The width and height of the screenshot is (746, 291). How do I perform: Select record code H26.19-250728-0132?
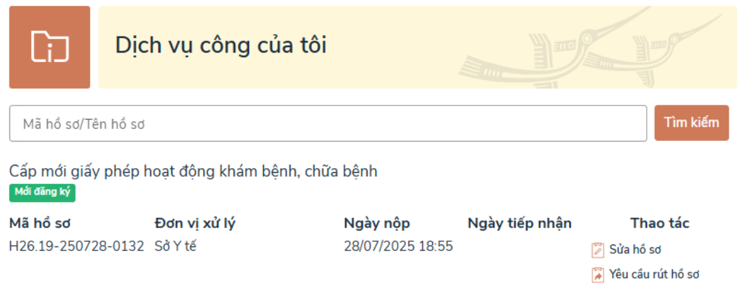point(77,246)
